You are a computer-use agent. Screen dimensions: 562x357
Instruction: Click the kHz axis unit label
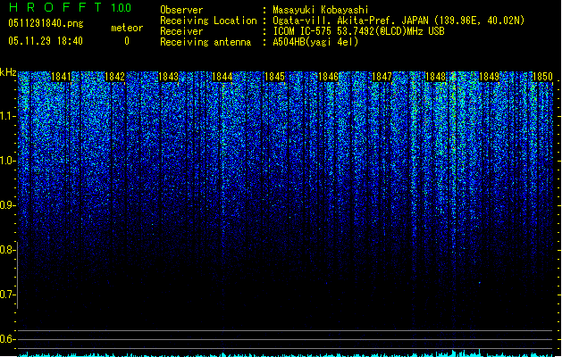pyautogui.click(x=8, y=72)
